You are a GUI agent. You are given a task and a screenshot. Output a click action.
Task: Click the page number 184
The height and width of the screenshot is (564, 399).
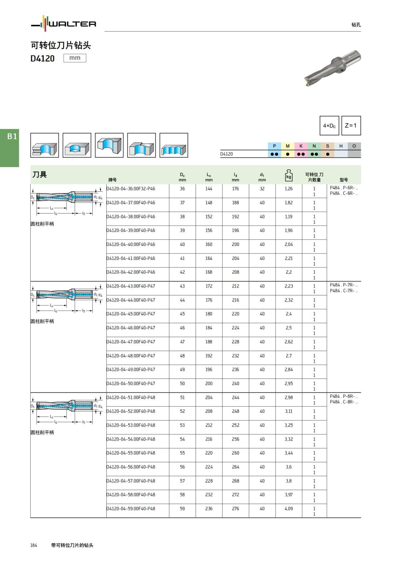coord(34,545)
